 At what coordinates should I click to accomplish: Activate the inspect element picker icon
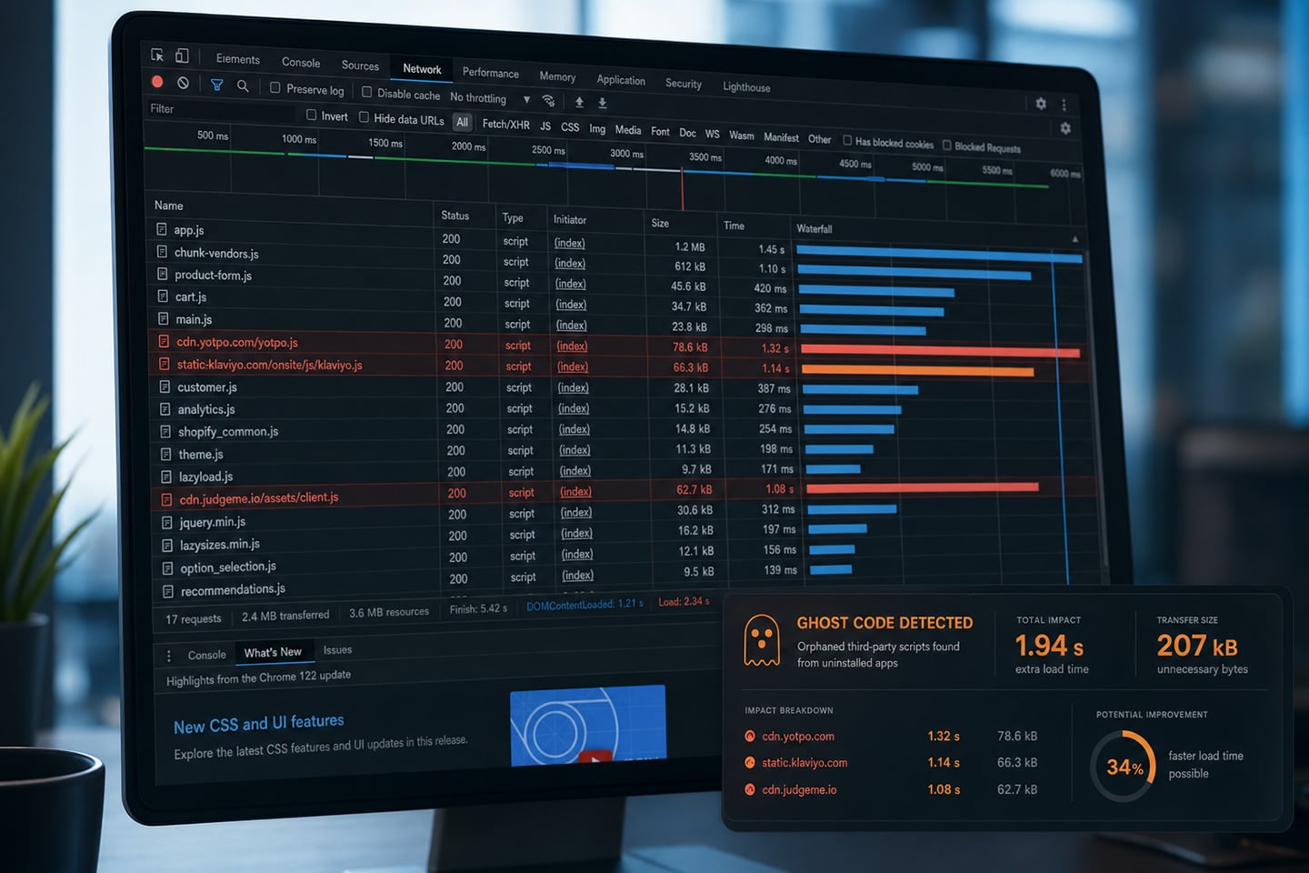click(x=157, y=55)
